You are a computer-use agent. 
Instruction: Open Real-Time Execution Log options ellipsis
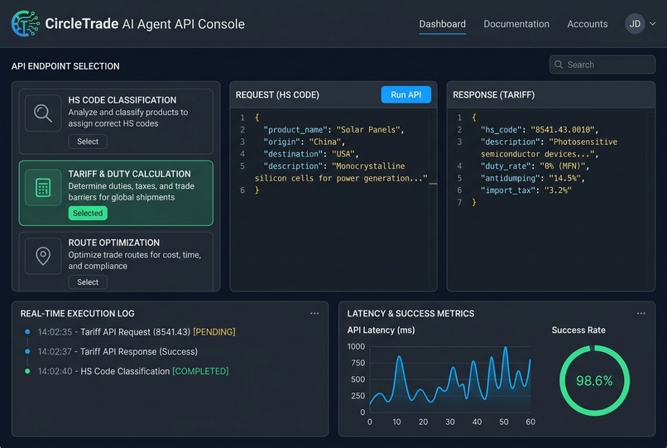pyautogui.click(x=314, y=313)
